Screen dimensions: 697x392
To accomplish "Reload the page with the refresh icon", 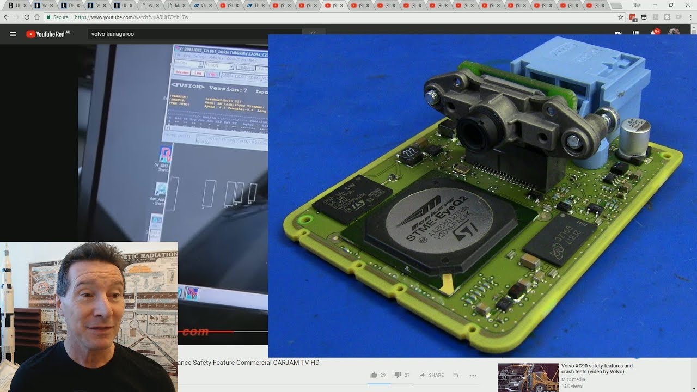I will pos(27,17).
